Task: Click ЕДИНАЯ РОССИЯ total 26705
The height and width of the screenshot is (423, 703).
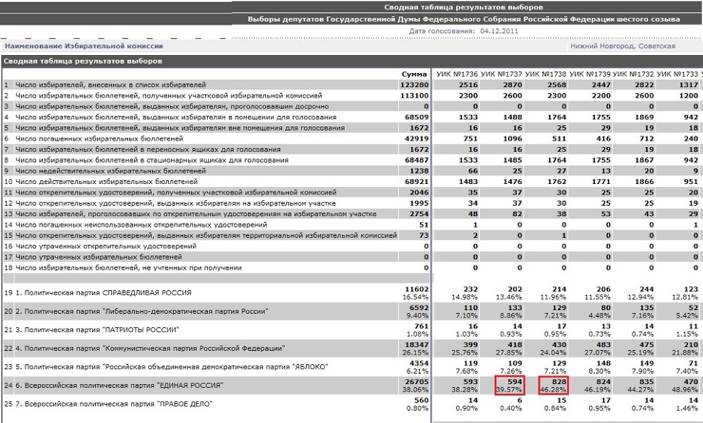Action: [x=417, y=382]
